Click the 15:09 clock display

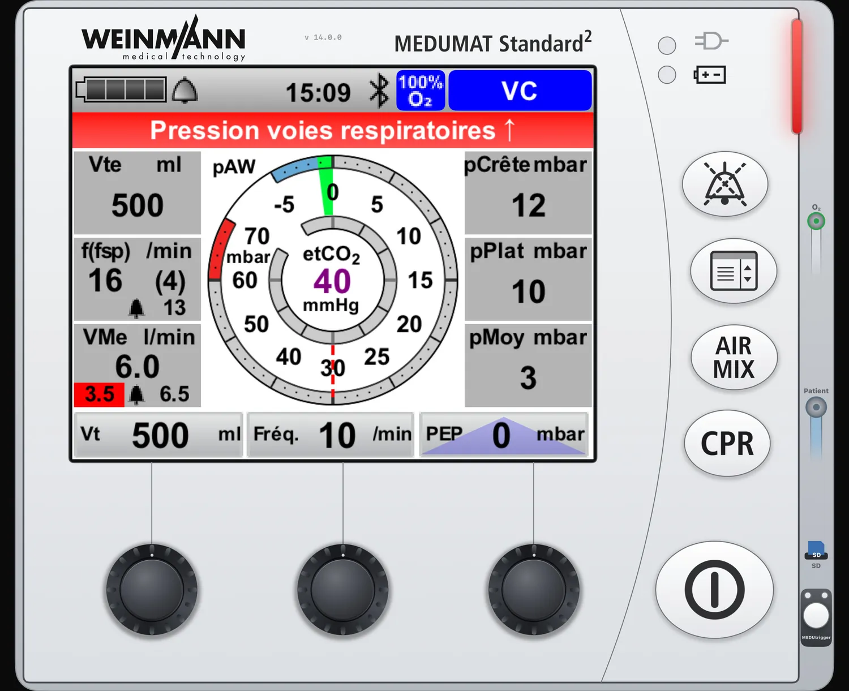coord(318,92)
